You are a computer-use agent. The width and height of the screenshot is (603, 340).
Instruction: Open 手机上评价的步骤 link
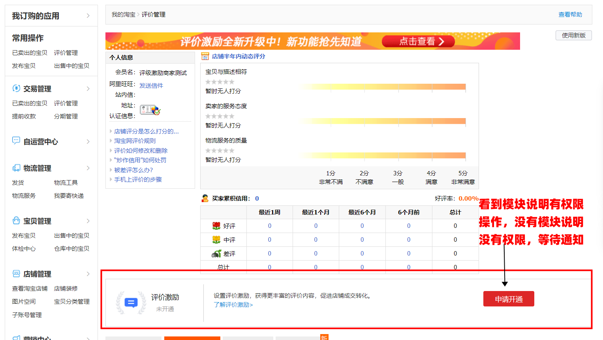138,179
